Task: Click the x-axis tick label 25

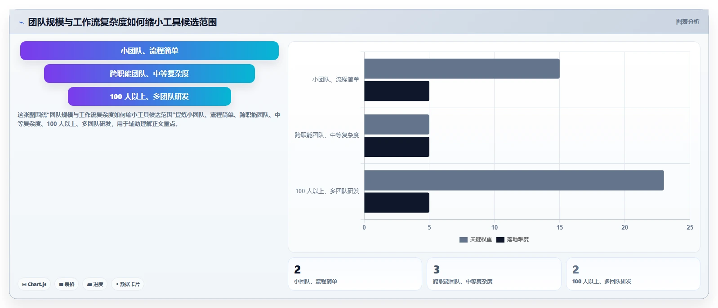Action: pyautogui.click(x=690, y=228)
